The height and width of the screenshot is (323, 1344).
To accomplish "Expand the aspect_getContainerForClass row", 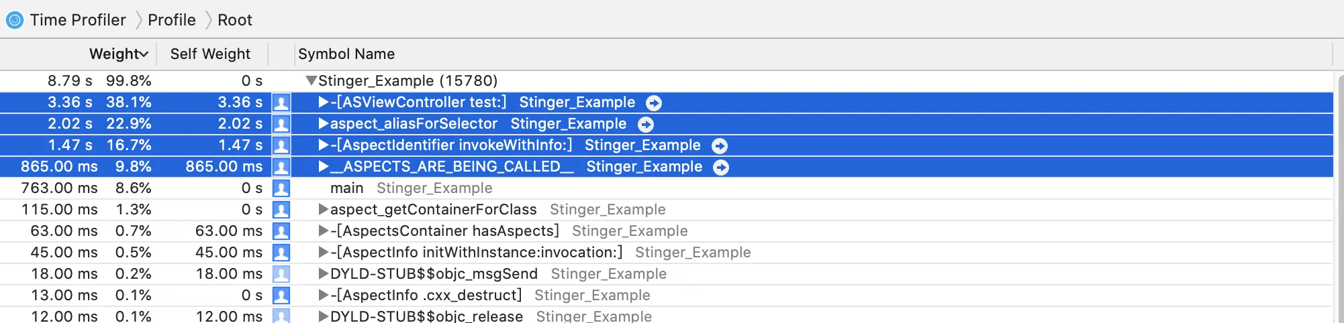I will pos(324,210).
